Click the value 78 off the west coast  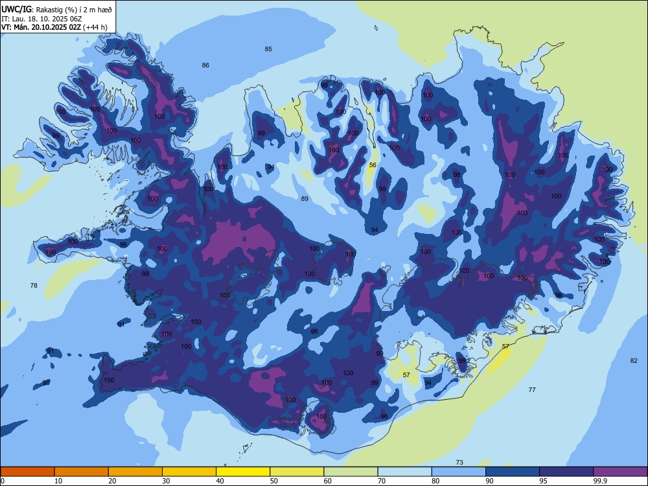point(34,285)
